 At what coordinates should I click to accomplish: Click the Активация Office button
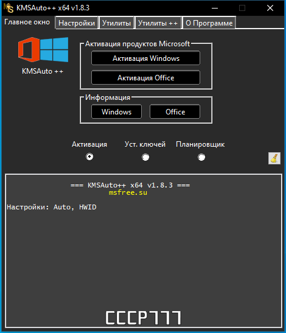pos(145,77)
